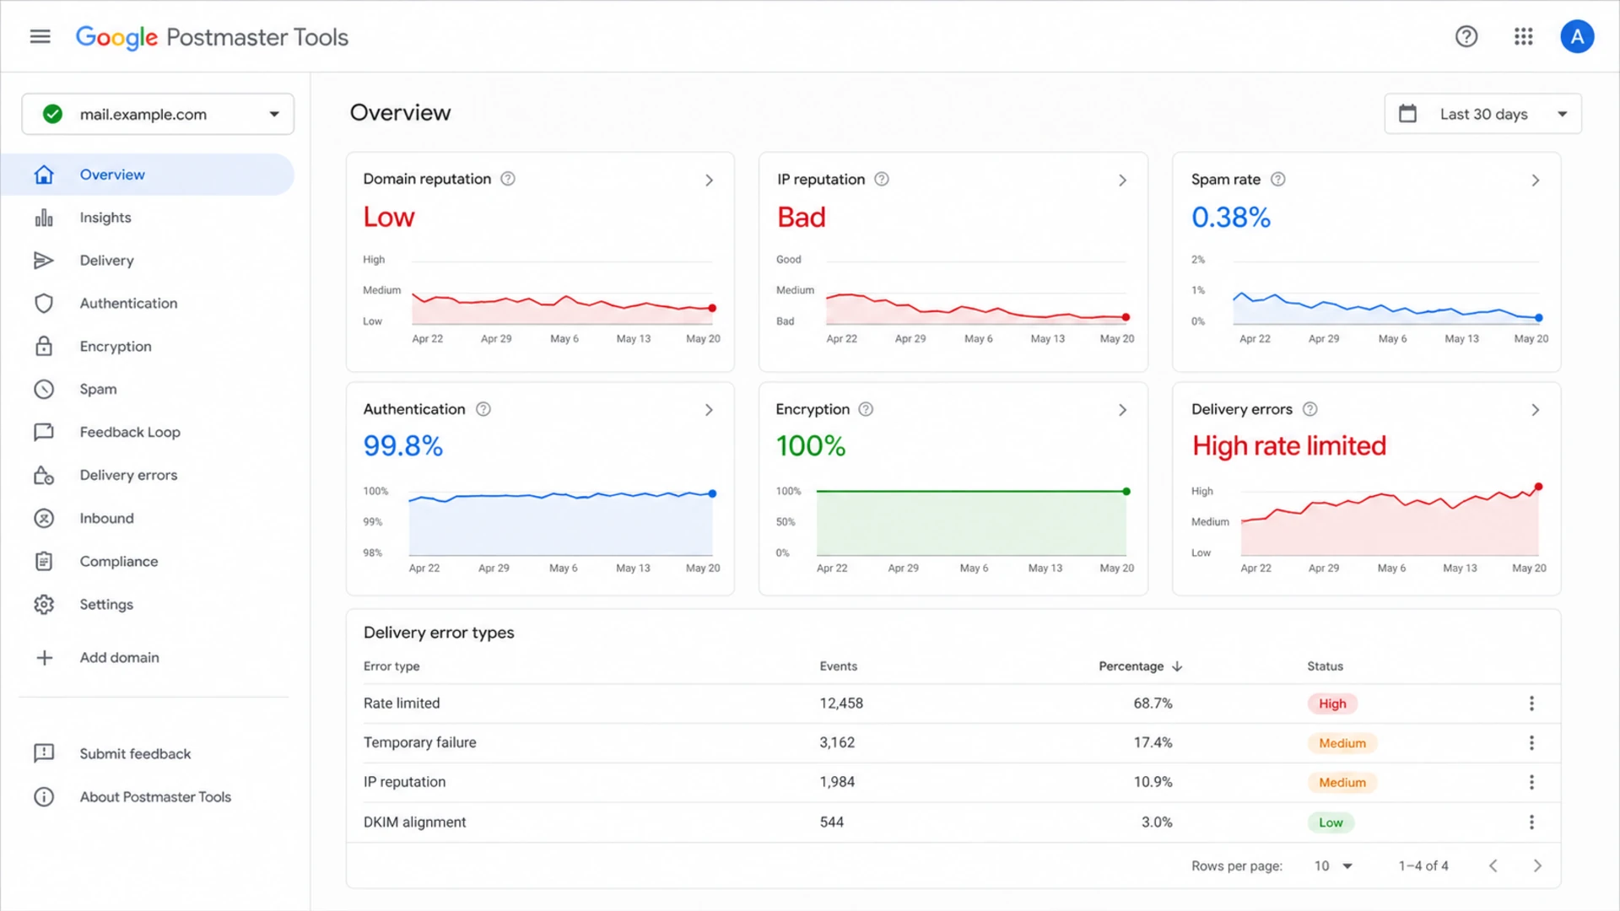Click the High rate limited status text
The image size is (1620, 911).
1288,446
